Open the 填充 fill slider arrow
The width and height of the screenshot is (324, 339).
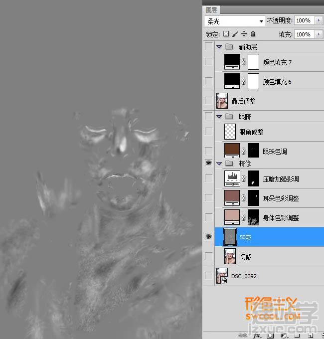click(319, 34)
